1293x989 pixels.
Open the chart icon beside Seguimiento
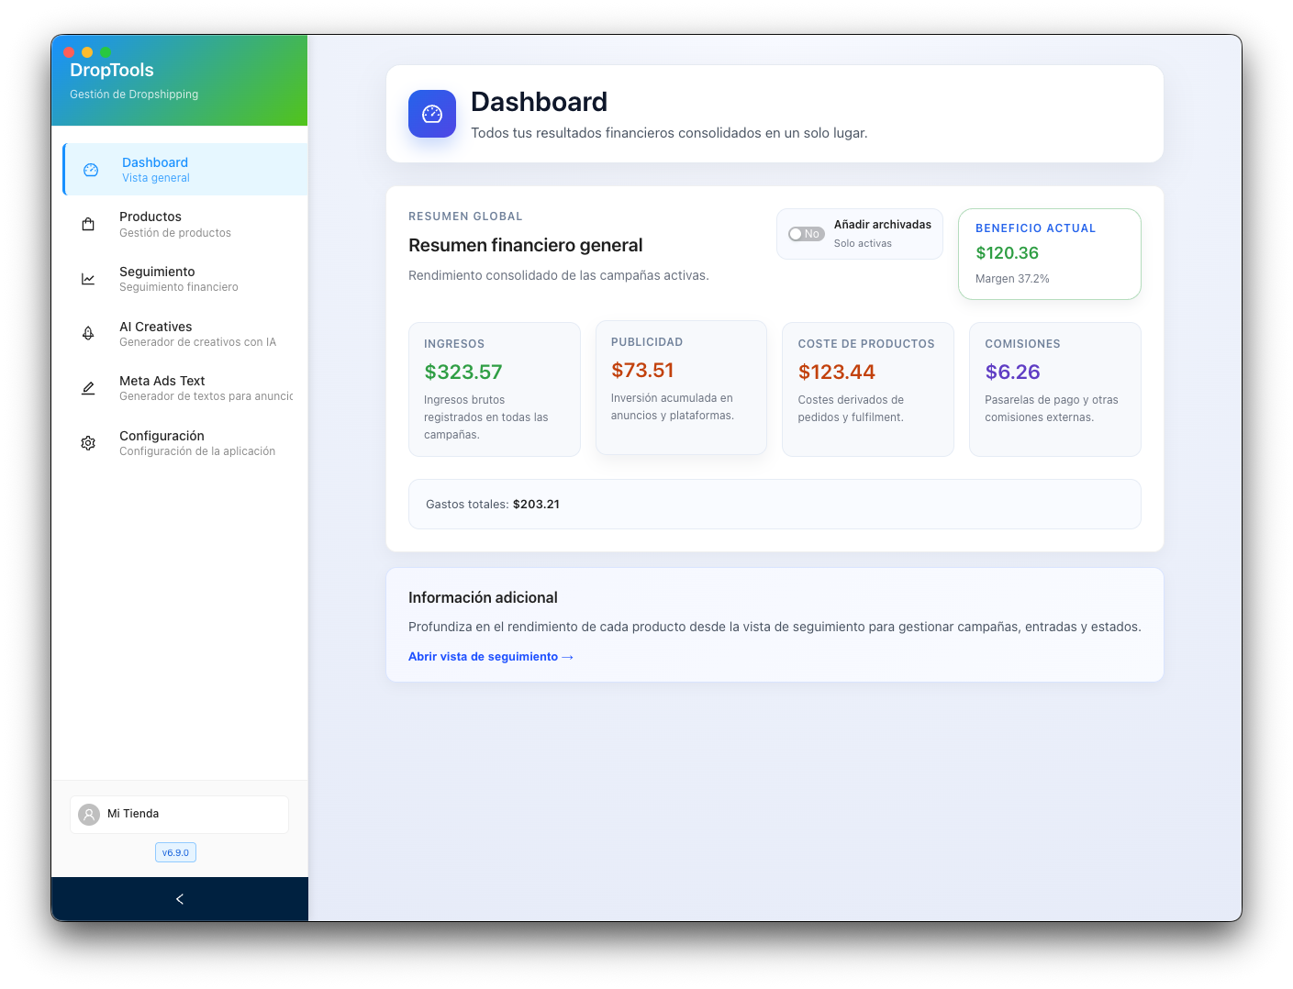[88, 278]
